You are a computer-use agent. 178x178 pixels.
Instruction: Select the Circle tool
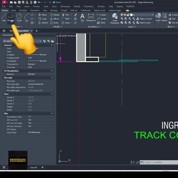coord(19,18)
